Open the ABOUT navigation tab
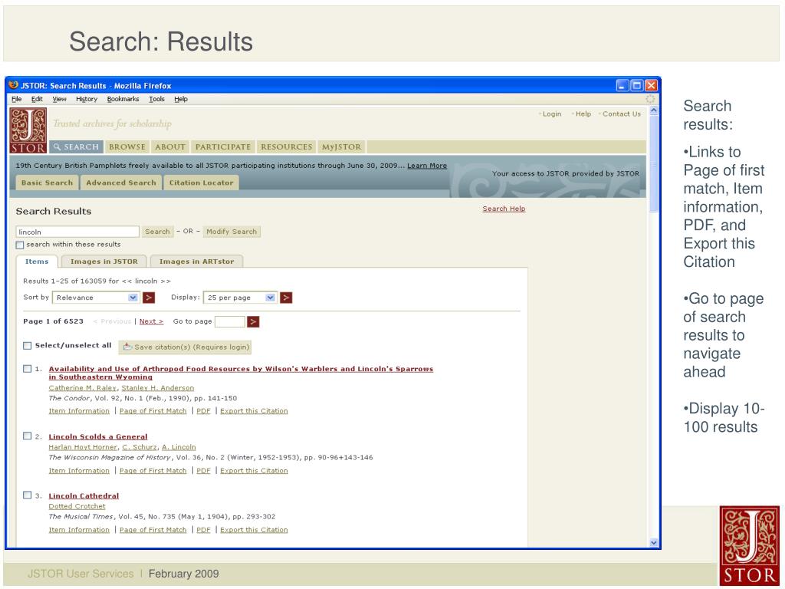Viewport: 785px width, 589px height. (170, 146)
